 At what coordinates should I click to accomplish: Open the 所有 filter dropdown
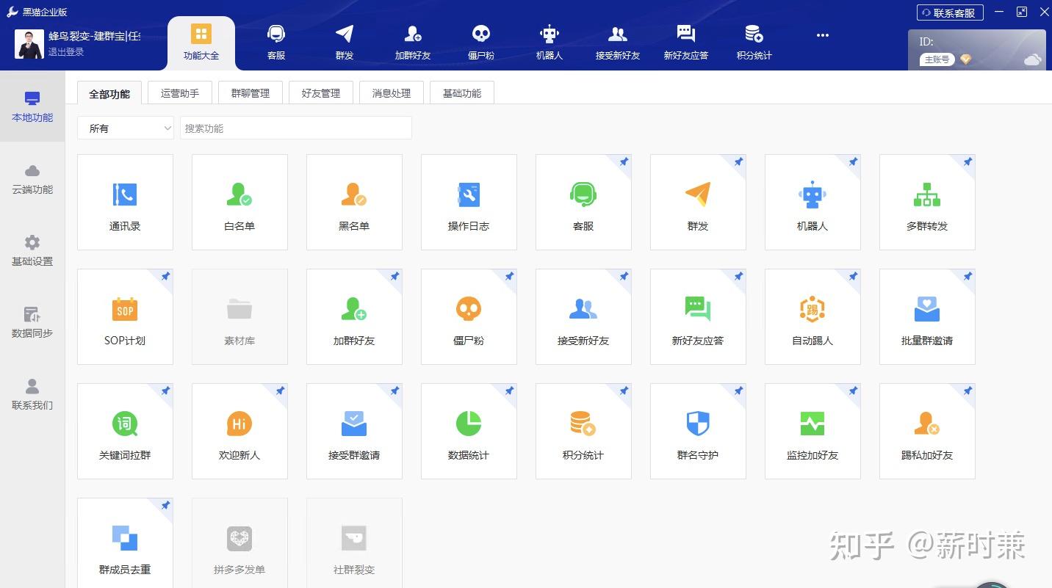[125, 128]
